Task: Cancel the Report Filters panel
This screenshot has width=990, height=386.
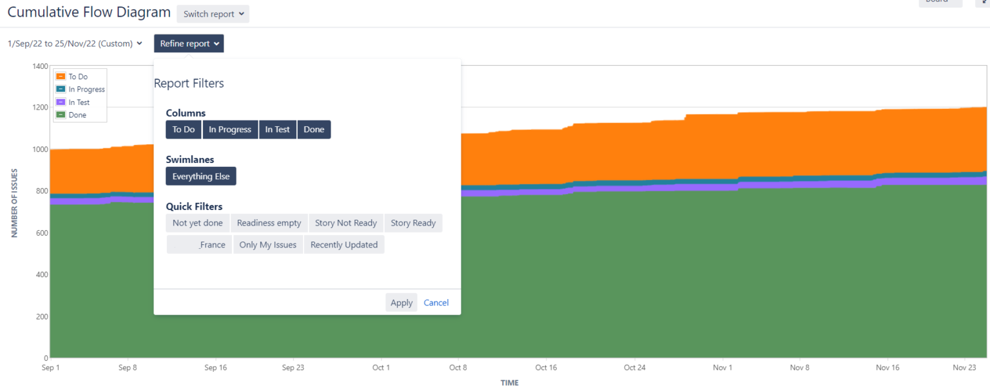Action: point(436,302)
